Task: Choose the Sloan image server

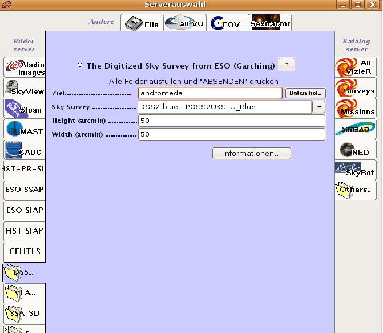Action: (24, 109)
